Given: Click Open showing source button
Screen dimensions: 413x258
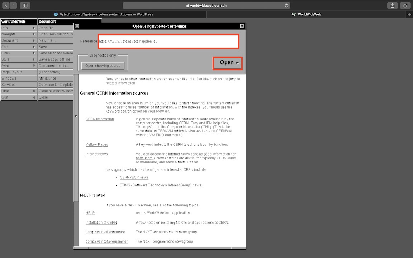Looking at the screenshot, I should click(103, 66).
